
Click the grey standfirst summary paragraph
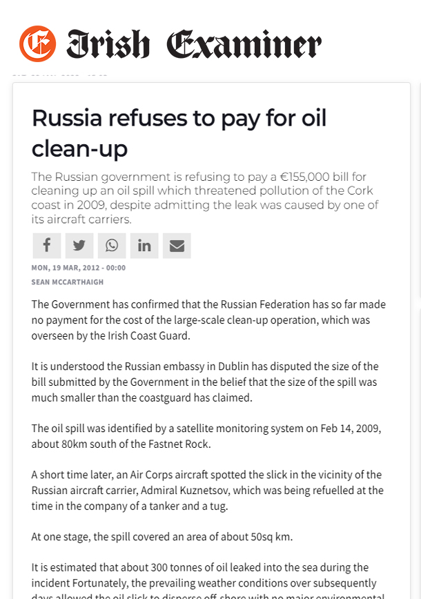[205, 198]
